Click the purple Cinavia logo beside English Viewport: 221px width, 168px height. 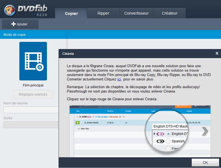tap(161, 134)
